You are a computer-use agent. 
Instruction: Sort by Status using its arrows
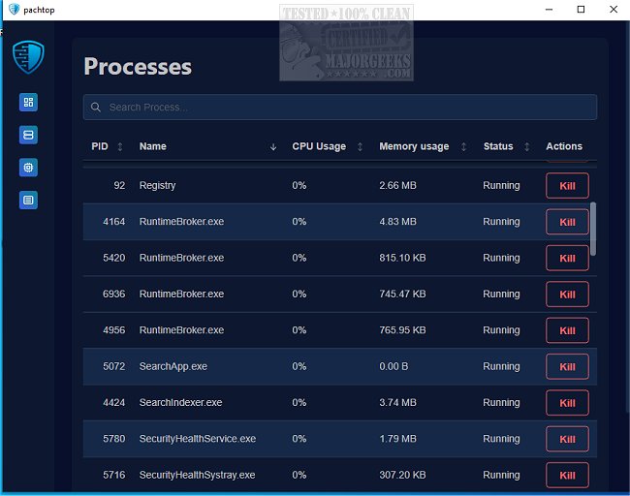click(x=526, y=147)
